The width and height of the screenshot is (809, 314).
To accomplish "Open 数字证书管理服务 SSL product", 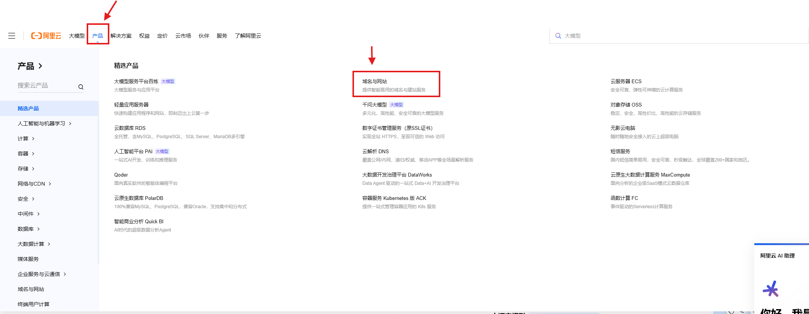I will pos(397,128).
